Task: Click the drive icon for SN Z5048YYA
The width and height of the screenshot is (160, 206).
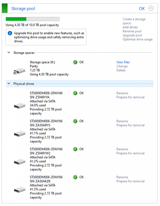Action: pyautogui.click(x=19, y=106)
